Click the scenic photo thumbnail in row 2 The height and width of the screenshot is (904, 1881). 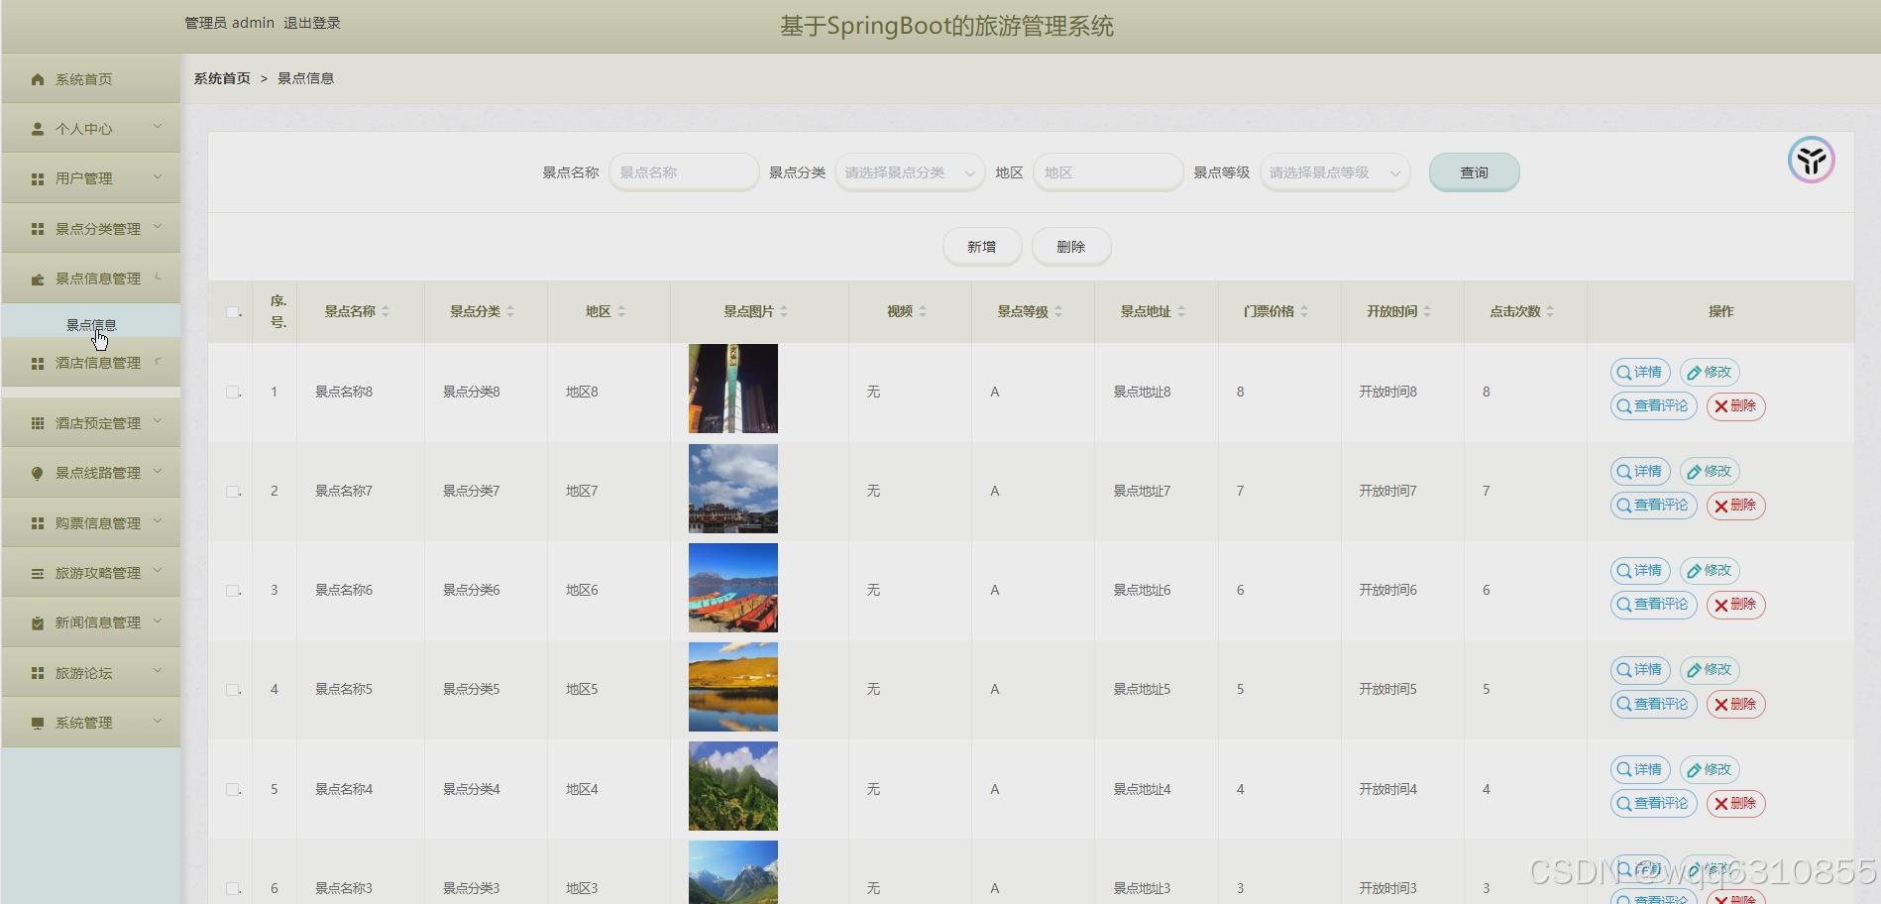pos(732,488)
